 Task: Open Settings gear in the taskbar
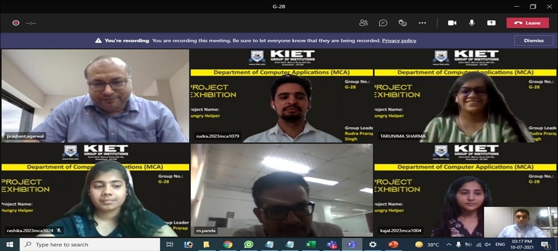click(x=373, y=244)
